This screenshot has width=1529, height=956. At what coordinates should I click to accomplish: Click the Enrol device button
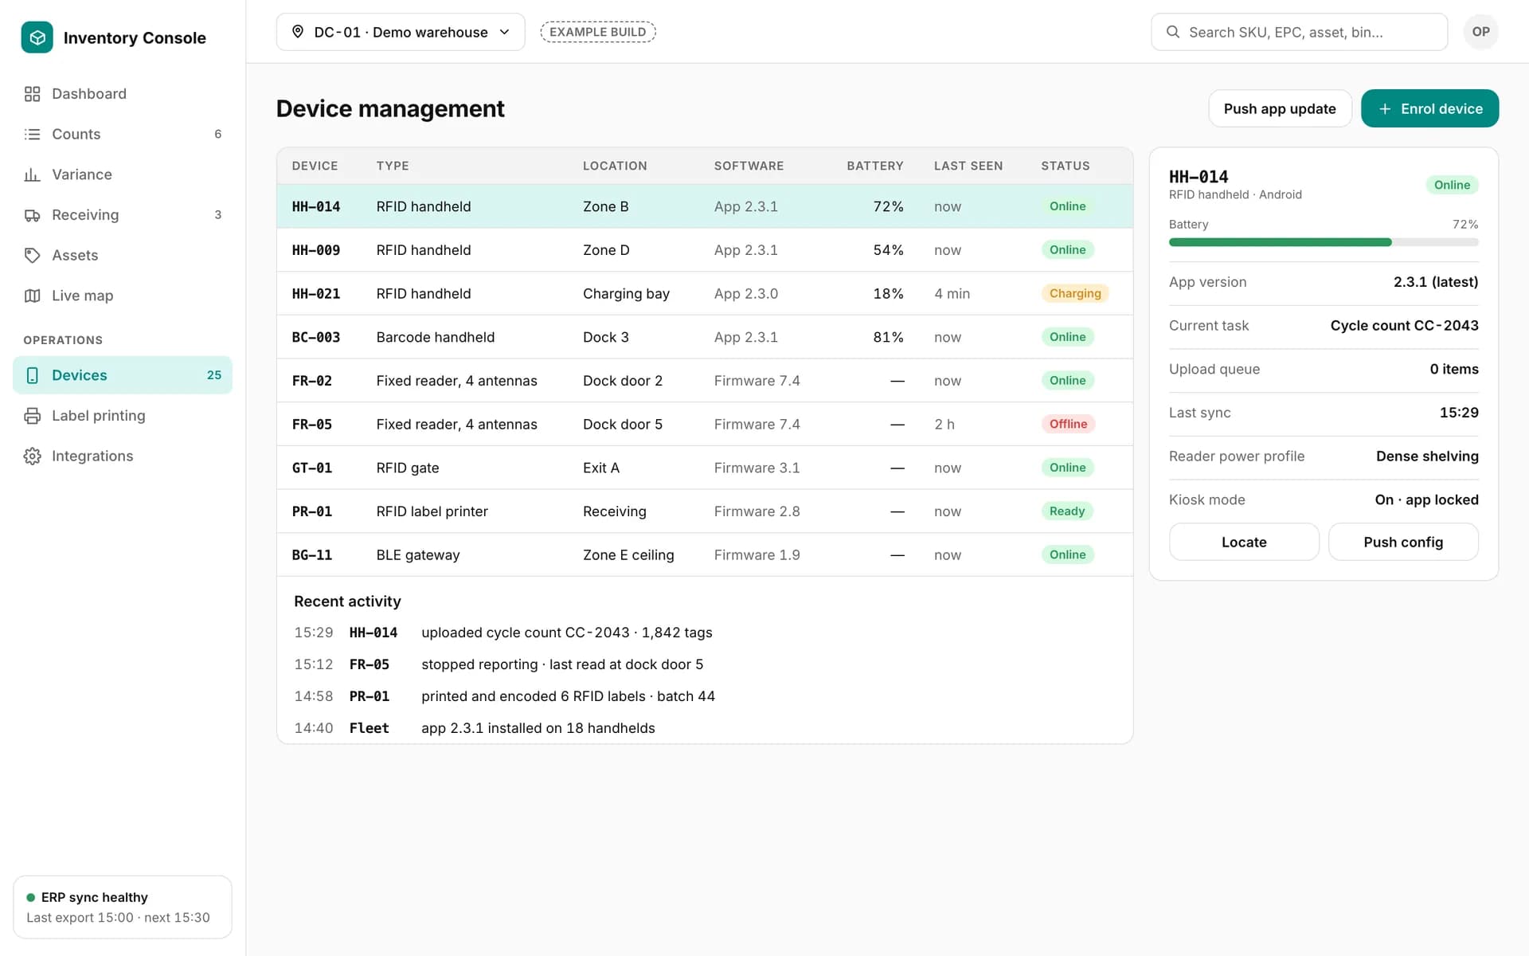[x=1429, y=108]
